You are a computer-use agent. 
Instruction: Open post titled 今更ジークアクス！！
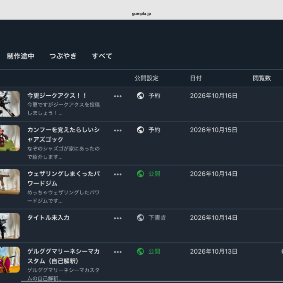(x=57, y=95)
